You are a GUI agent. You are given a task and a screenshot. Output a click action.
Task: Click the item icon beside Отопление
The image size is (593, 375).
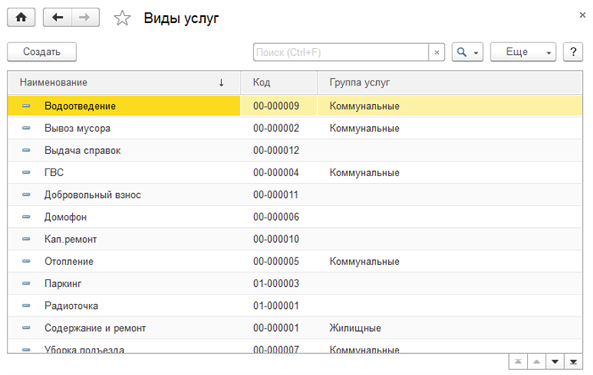26,262
